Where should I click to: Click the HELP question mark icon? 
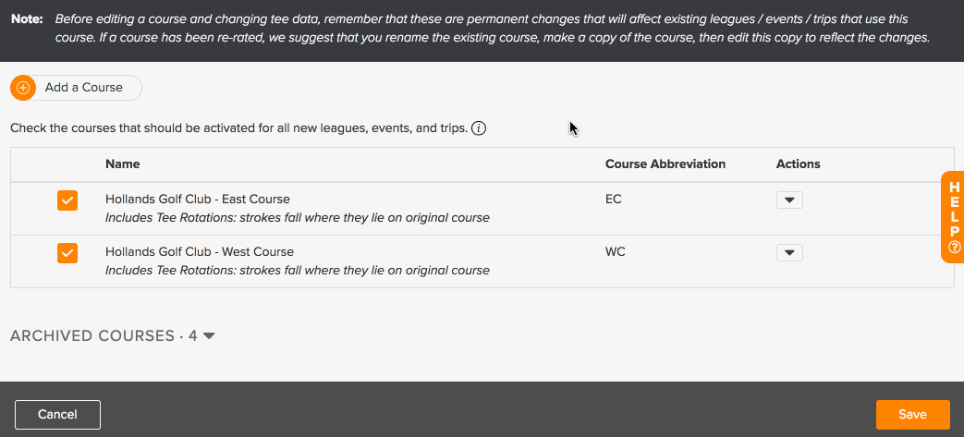tap(955, 247)
